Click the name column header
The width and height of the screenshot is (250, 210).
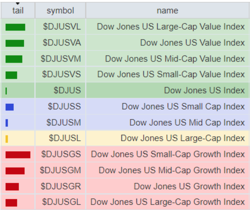tap(167, 11)
